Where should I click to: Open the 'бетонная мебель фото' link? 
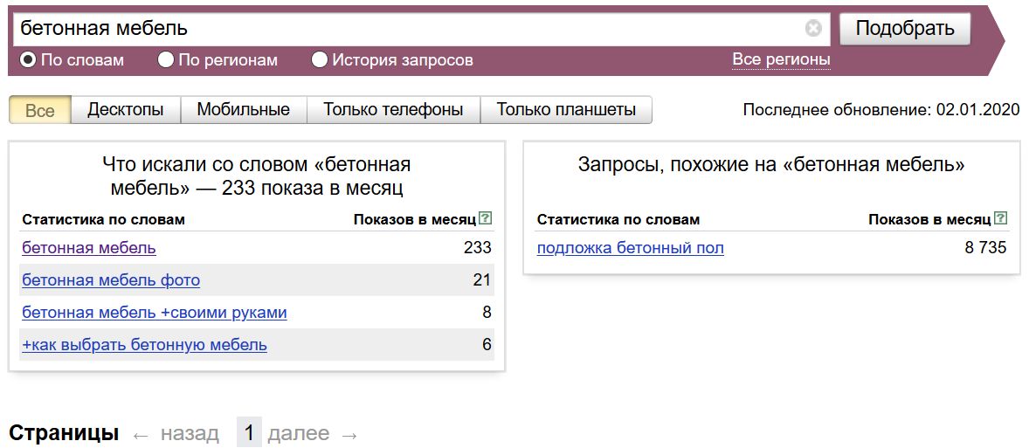[111, 280]
